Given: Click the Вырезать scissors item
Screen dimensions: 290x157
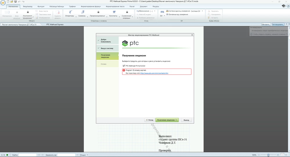Looking at the screenshot, I should pyautogui.click(x=213, y=11).
